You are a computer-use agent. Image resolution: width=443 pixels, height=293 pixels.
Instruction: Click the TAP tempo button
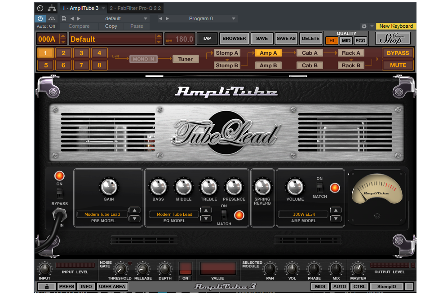[x=207, y=39]
